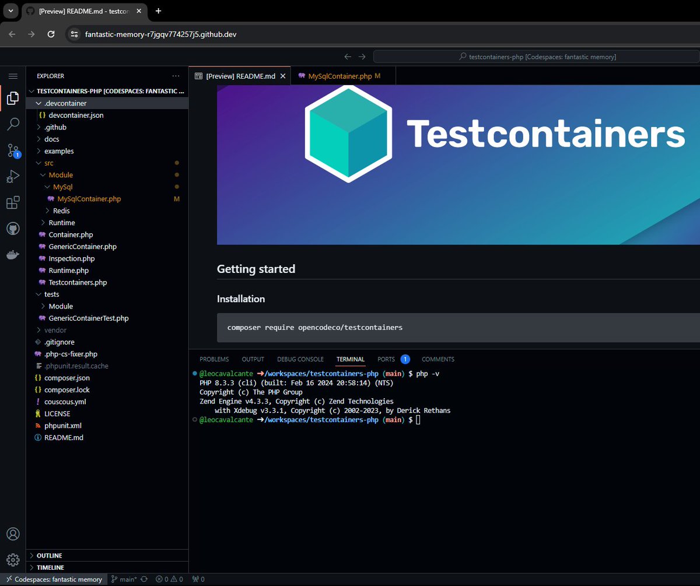Viewport: 700px width, 586px height.
Task: Open Container.php file
Action: pyautogui.click(x=107, y=234)
